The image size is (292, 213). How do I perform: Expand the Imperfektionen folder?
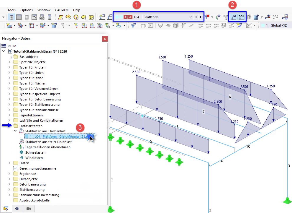pos(9,115)
